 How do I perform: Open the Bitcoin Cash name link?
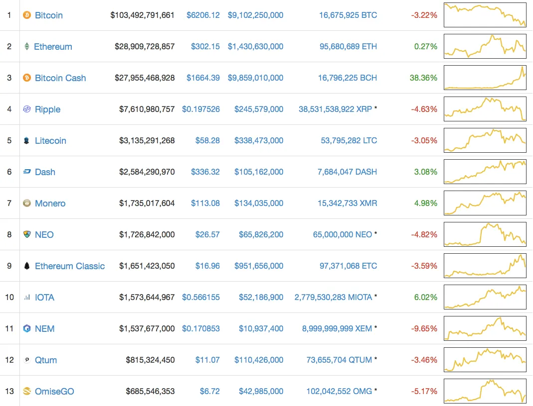tap(60, 78)
